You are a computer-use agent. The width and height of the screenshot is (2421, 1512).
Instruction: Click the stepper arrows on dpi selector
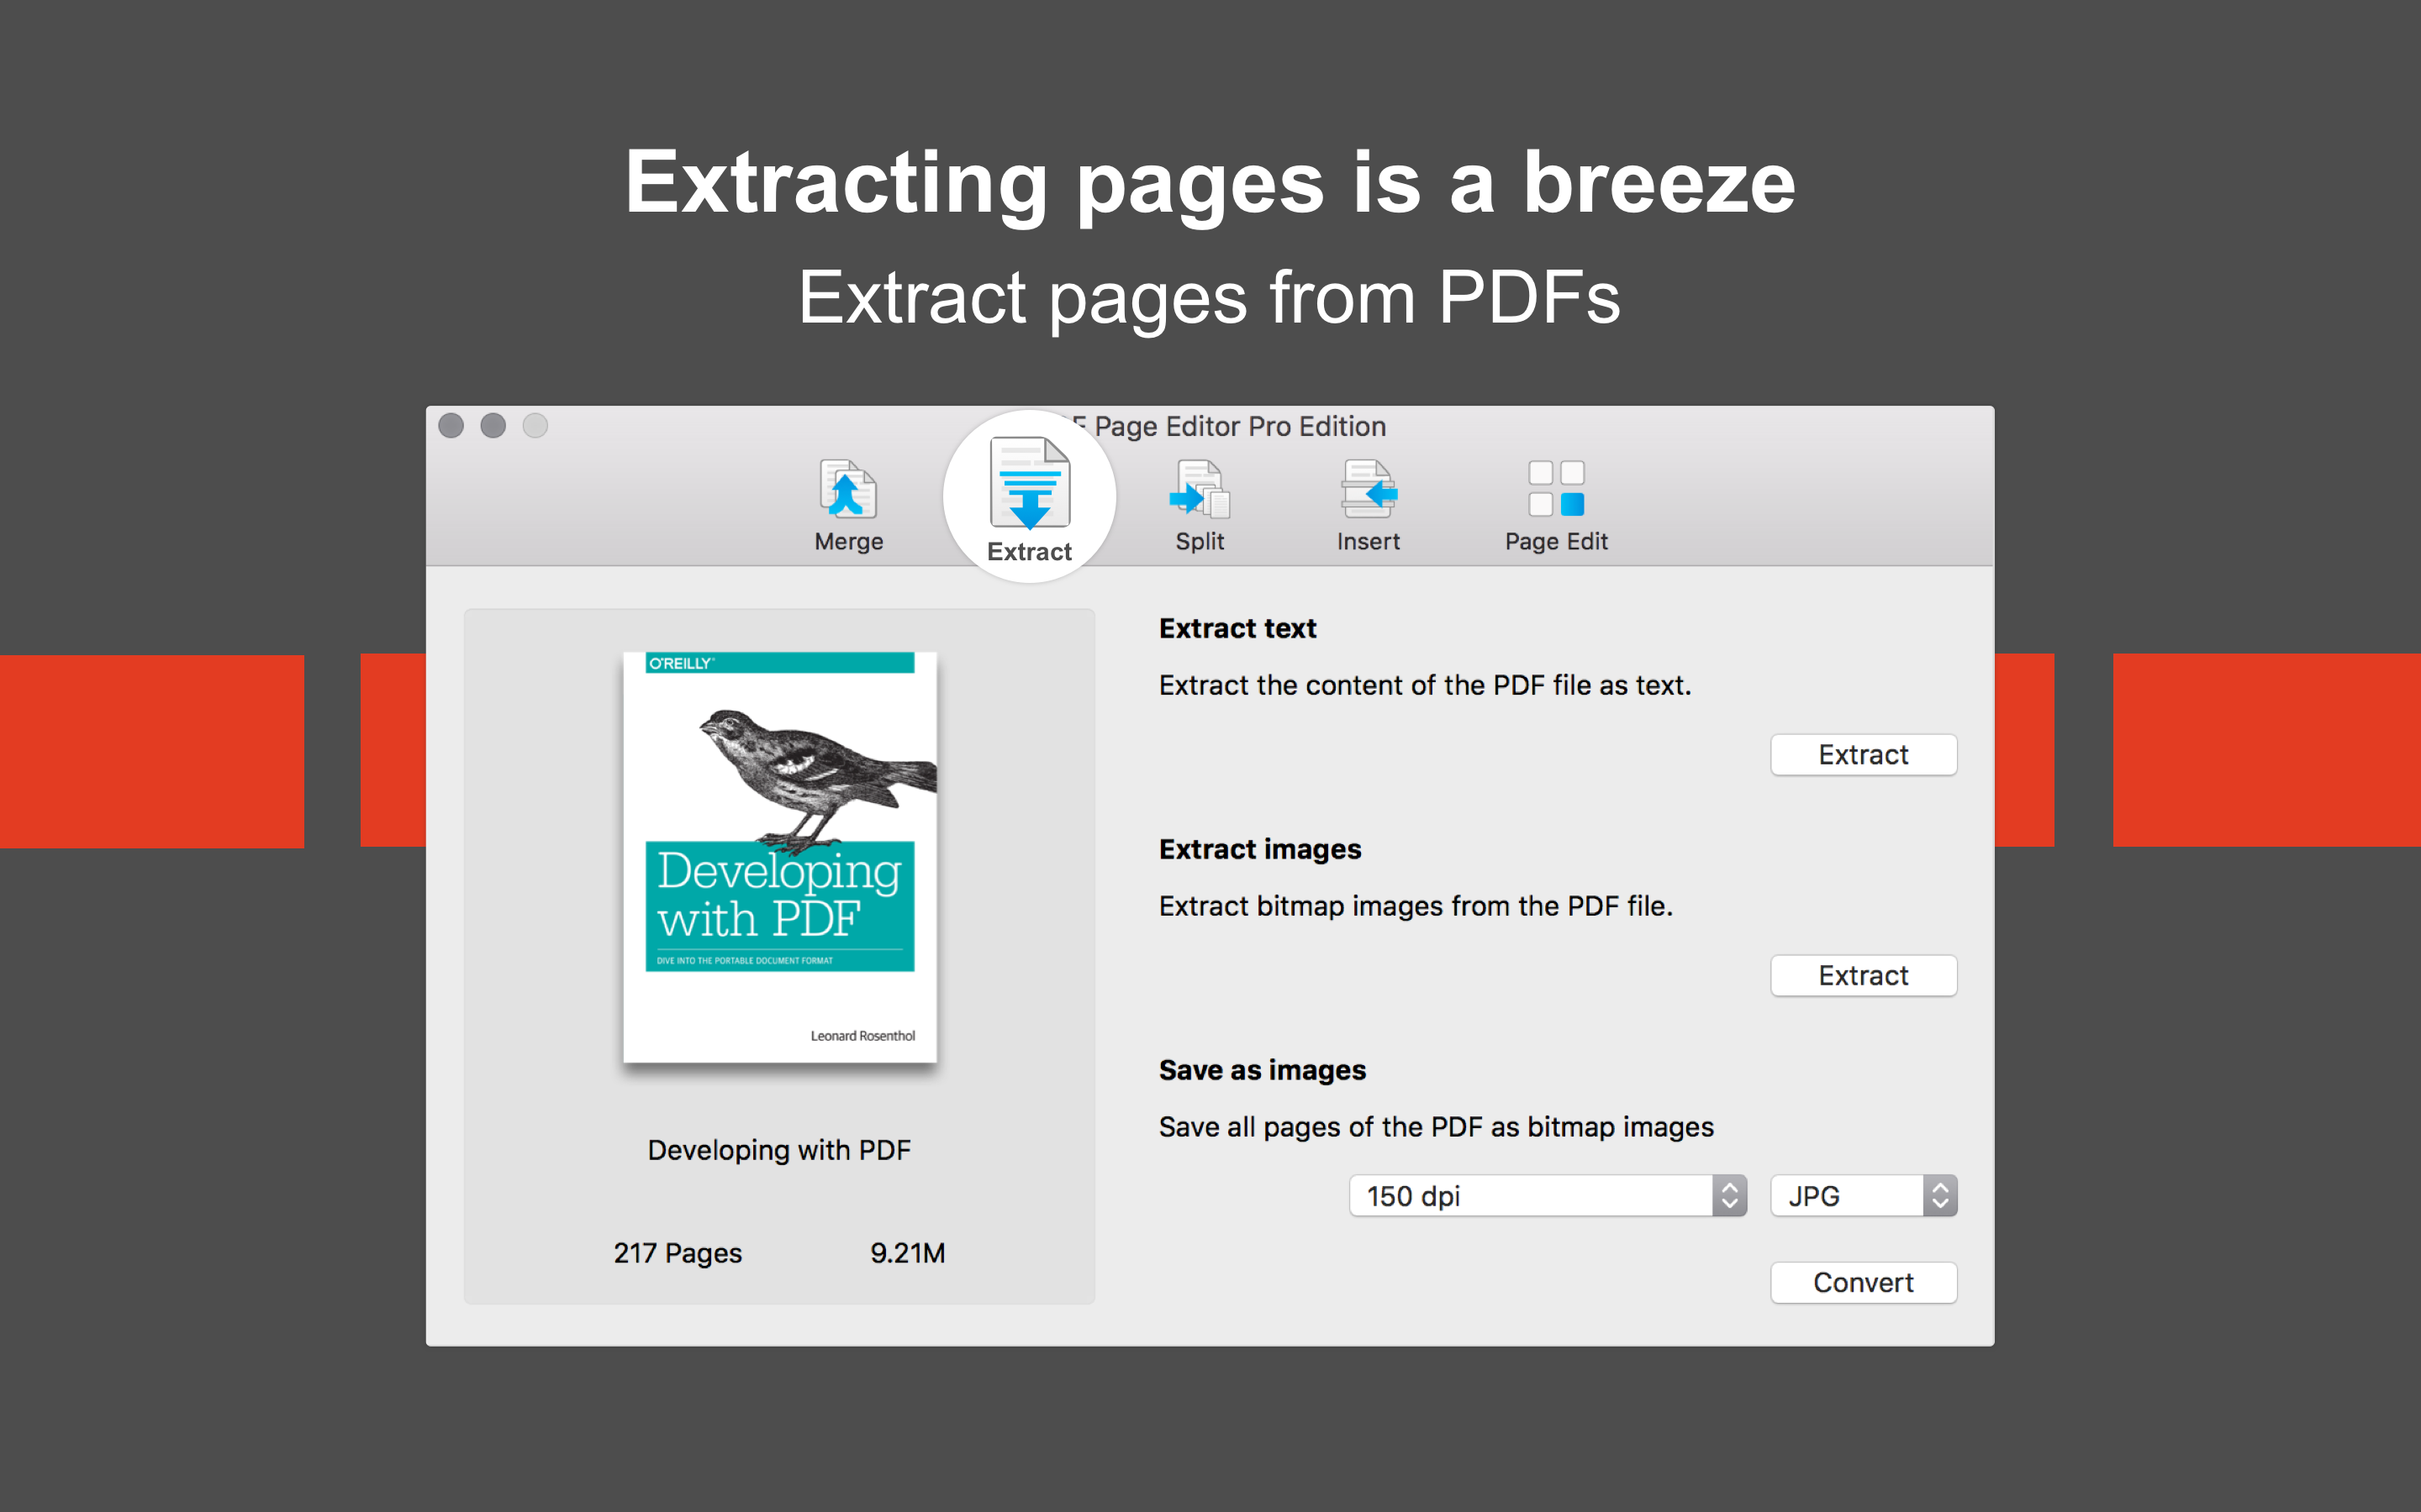[1728, 1196]
